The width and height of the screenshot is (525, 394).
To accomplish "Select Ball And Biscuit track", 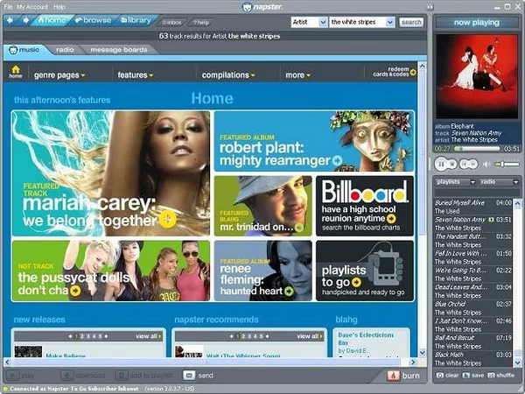I will pos(473,341).
